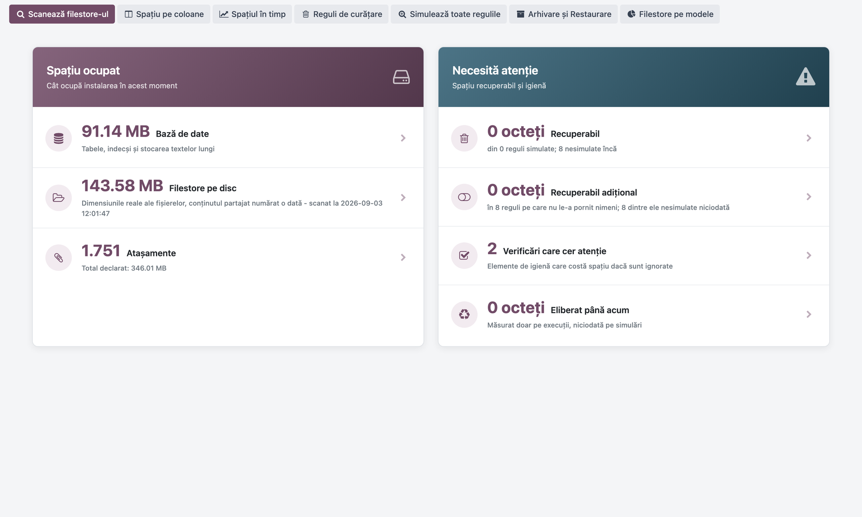The image size is (862, 517).
Task: Expand the Recuperabil adițional row chevron
Action: 809,197
